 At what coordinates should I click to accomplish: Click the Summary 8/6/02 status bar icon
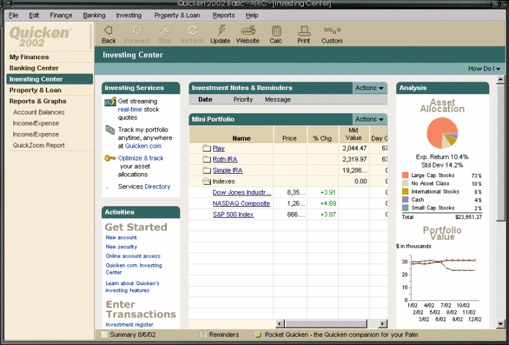[x=104, y=335]
